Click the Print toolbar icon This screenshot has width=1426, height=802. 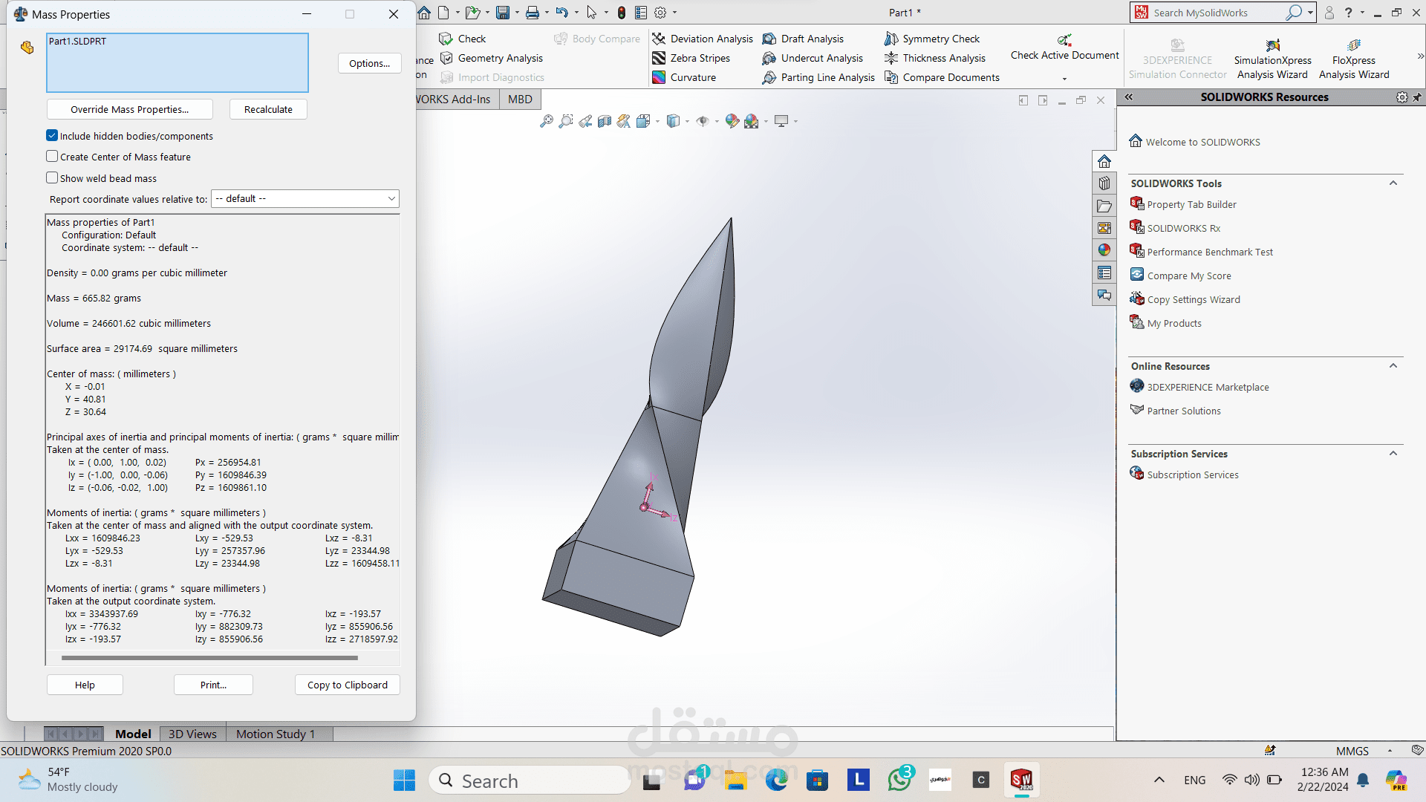point(533,13)
